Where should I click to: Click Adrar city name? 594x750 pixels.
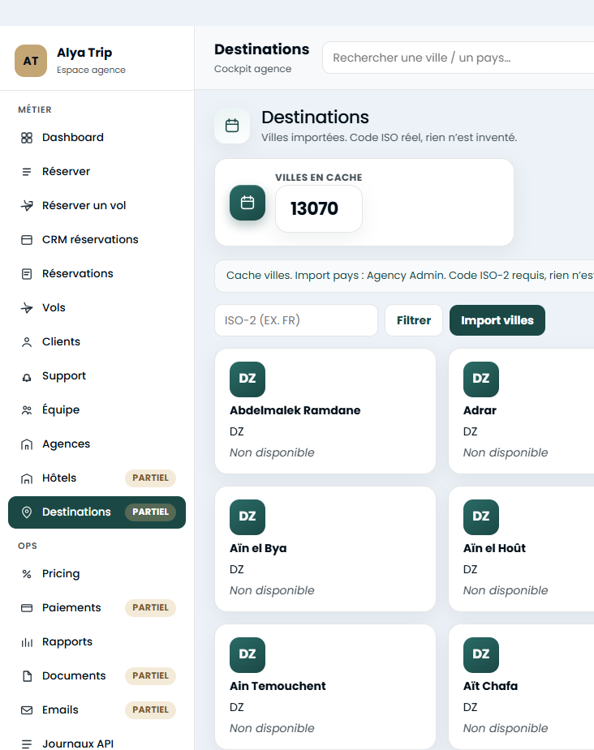click(x=480, y=410)
